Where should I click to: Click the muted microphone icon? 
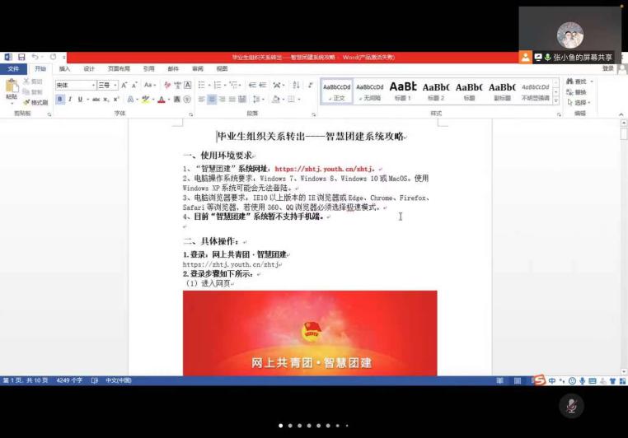(570, 405)
